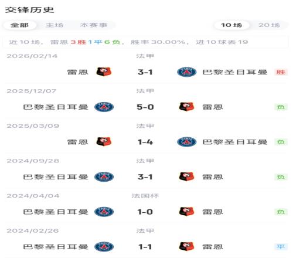Select the 10场 range toggle
Screen dimensions: 293x258
(231, 25)
